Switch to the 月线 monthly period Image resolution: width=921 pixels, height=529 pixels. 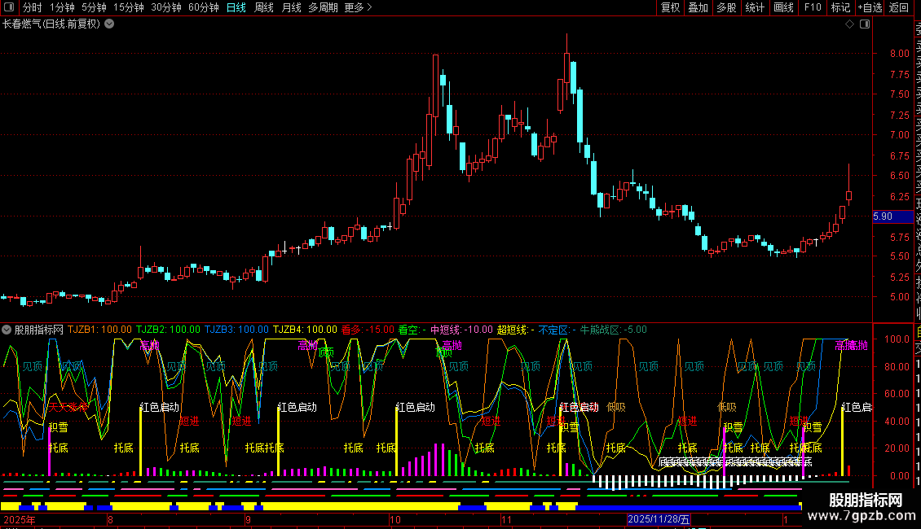pyautogui.click(x=291, y=7)
